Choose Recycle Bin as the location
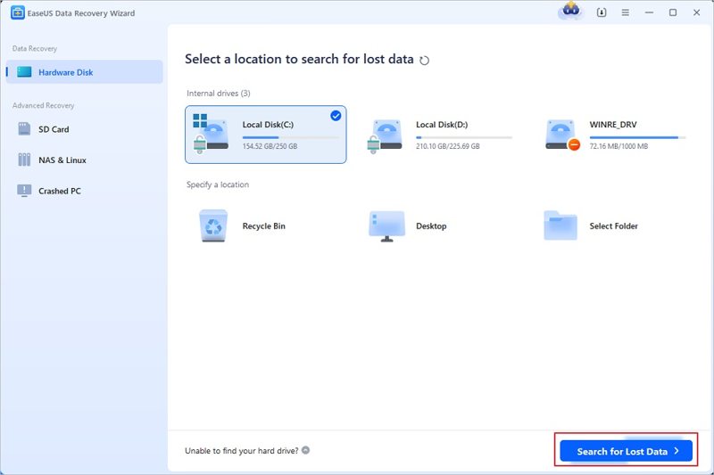Screen dimensions: 714x475 265,225
